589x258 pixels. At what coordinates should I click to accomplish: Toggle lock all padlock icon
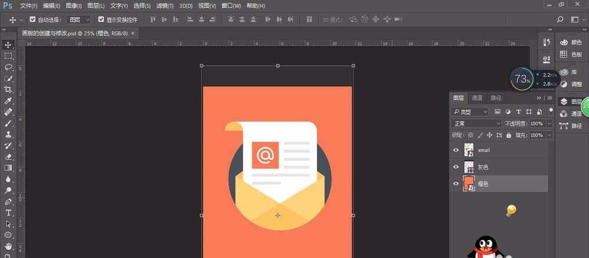click(509, 135)
